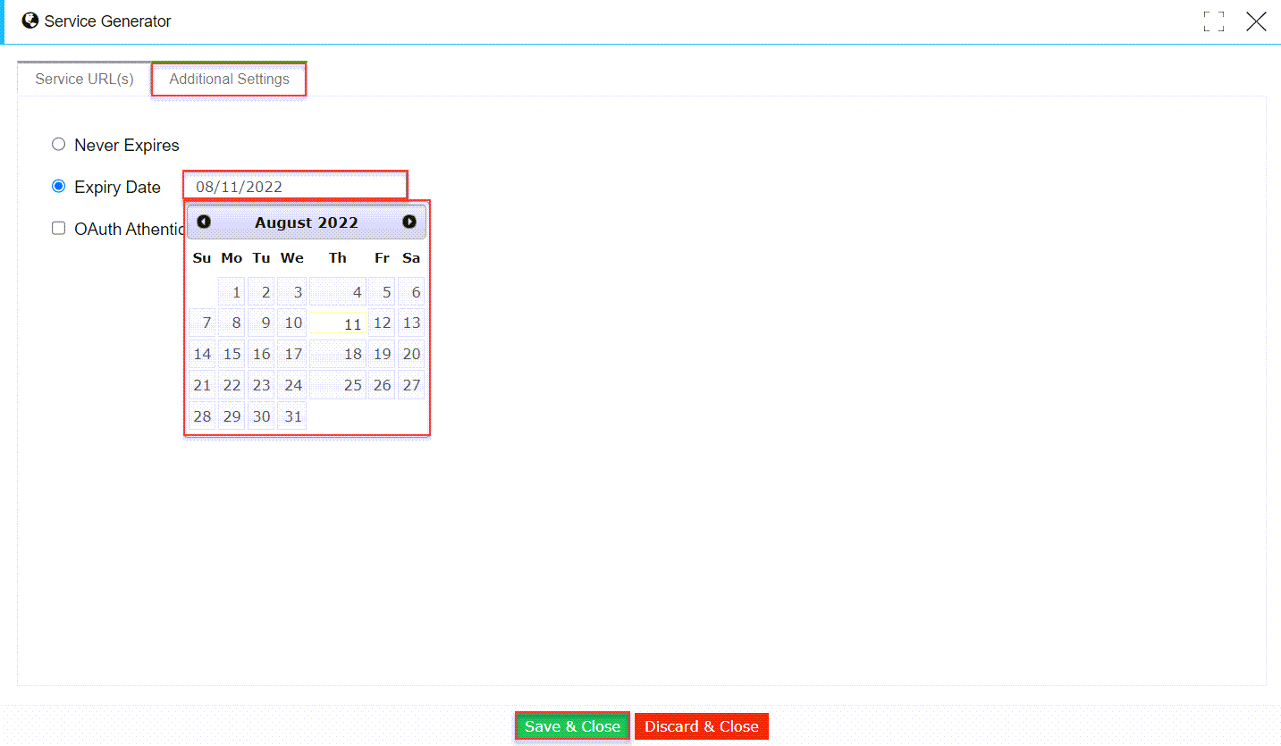Pick August 31 in the calendar
The width and height of the screenshot is (1281, 746).
(x=291, y=415)
